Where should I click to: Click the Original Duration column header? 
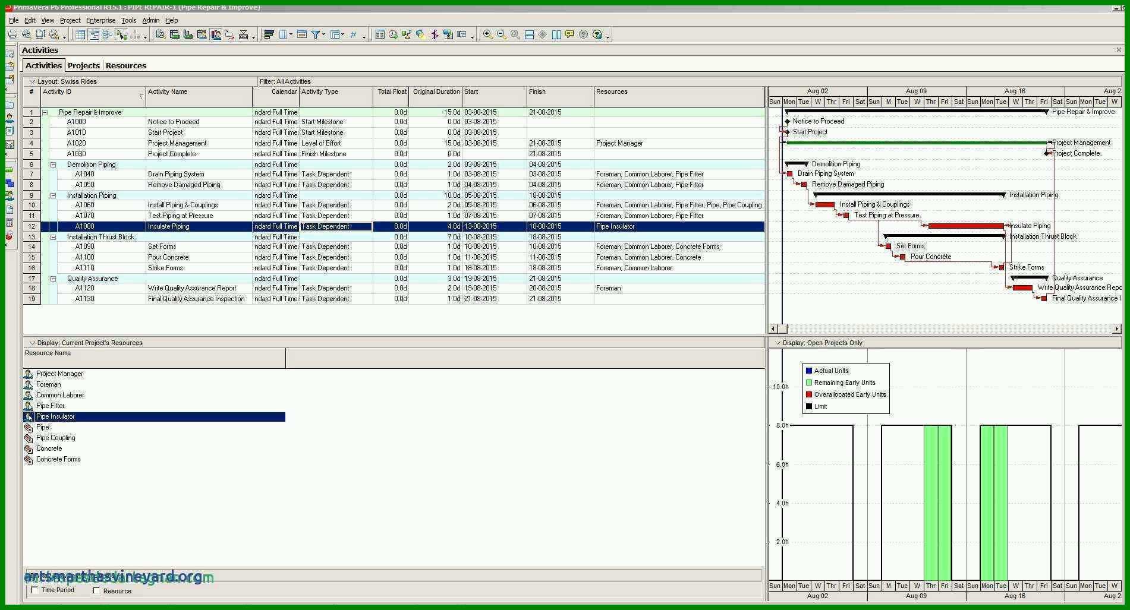pos(436,97)
